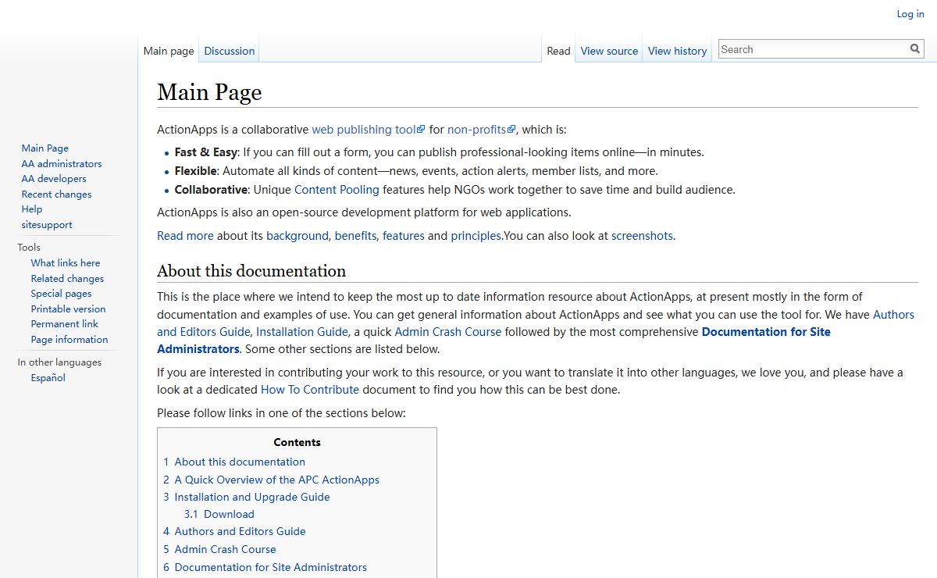Click the Main Page heading text
The width and height of the screenshot is (937, 578).
pos(209,92)
